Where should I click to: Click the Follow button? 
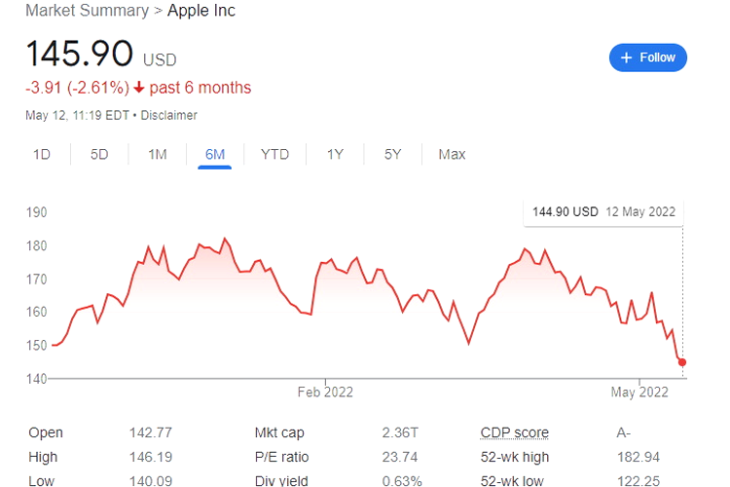coord(648,57)
